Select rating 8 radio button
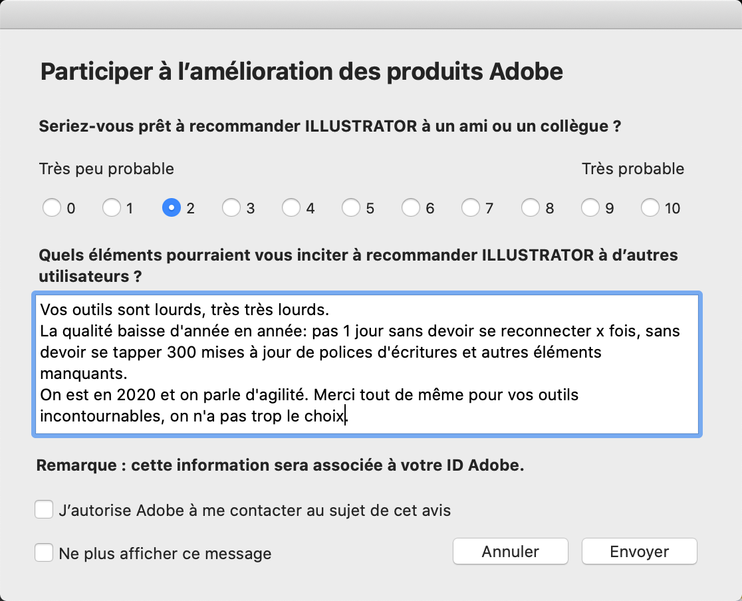Screen dimensions: 742x601 (x=531, y=207)
